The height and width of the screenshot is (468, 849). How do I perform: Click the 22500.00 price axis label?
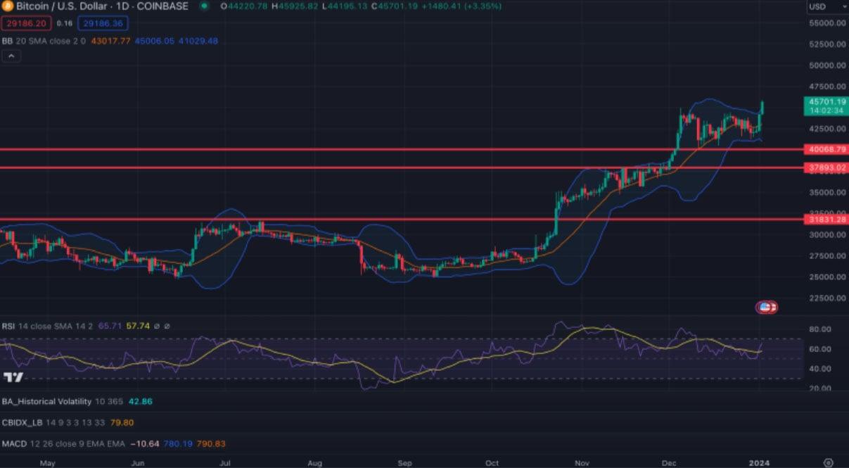827,298
